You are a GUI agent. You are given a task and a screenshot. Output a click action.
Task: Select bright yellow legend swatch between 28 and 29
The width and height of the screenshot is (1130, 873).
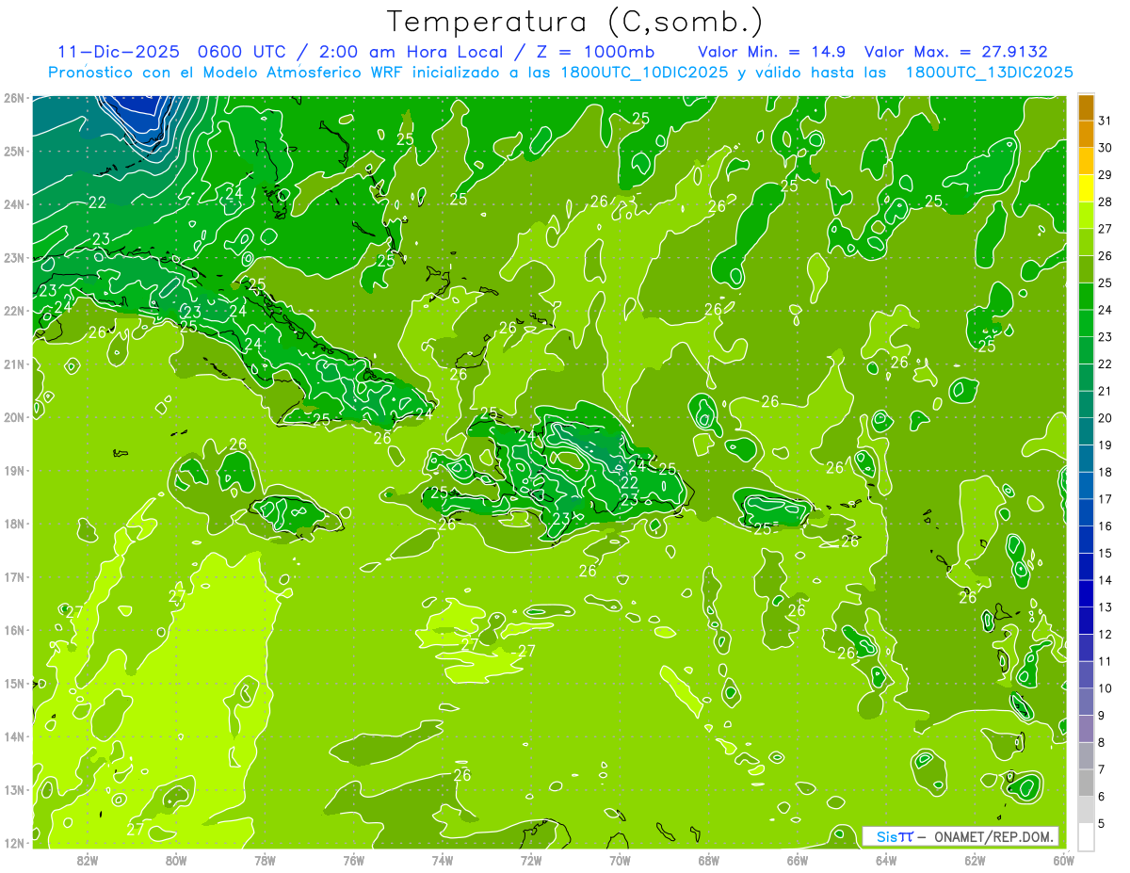point(1086,188)
